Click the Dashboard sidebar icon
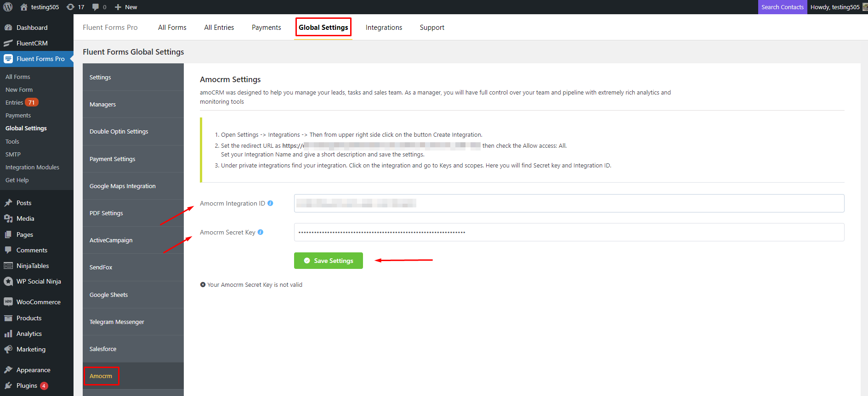Screen dimensions: 868x396 (8, 28)
